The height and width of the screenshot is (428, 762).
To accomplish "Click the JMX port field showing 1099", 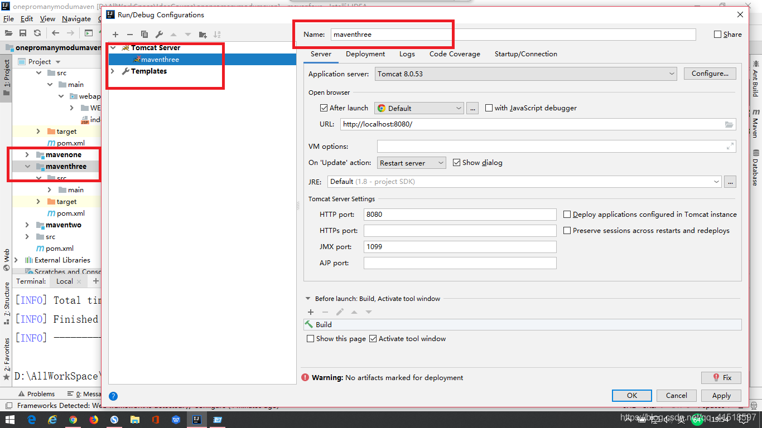I will coord(460,246).
